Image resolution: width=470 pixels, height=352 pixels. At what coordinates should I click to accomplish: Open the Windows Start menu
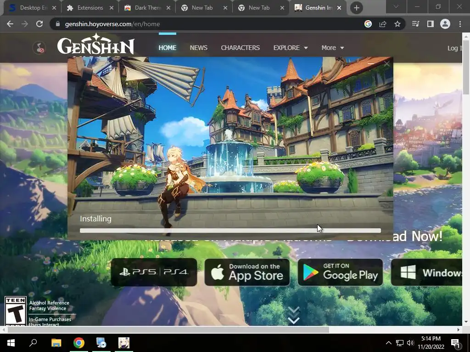(11, 343)
